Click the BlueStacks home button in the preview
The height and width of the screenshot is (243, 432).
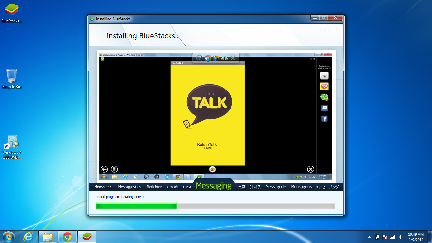tap(213, 169)
